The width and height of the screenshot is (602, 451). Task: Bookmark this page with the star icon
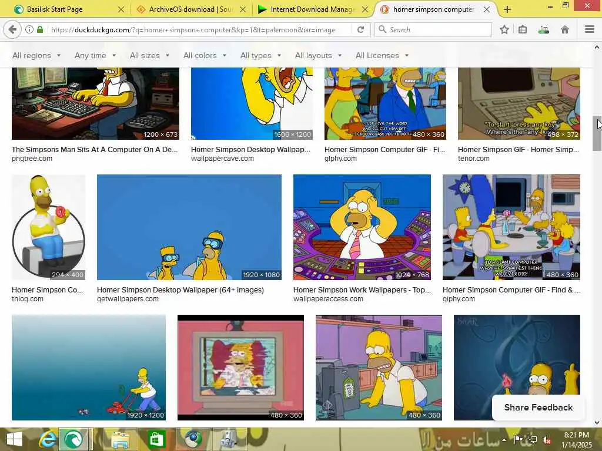[504, 29]
